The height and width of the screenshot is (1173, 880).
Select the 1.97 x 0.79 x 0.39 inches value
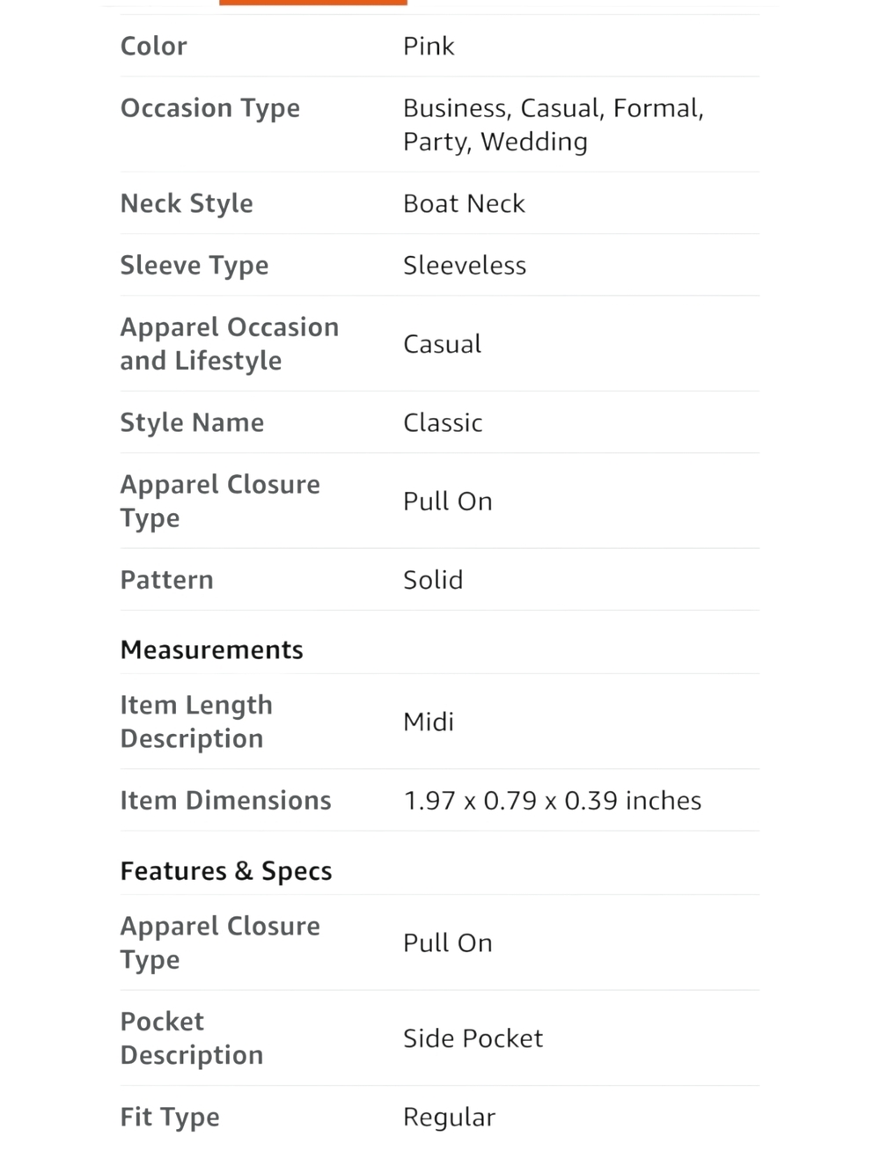point(553,800)
